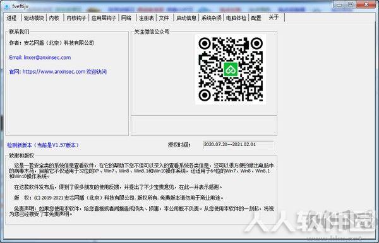The image size is (379, 243).
Task: Click the 关于 tab
Action: (x=274, y=18)
